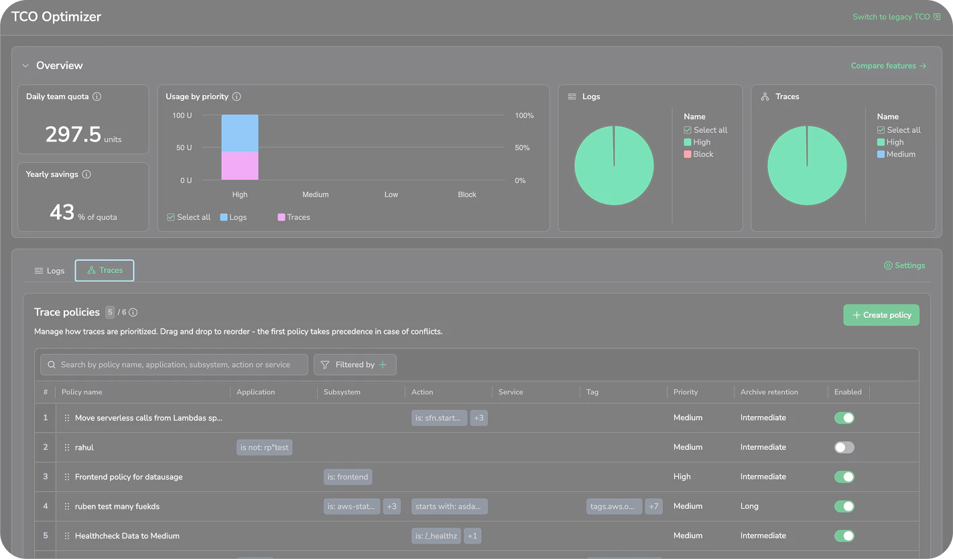This screenshot has width=953, height=559.
Task: Click info icon beside Yearly savings
Action: (86, 174)
